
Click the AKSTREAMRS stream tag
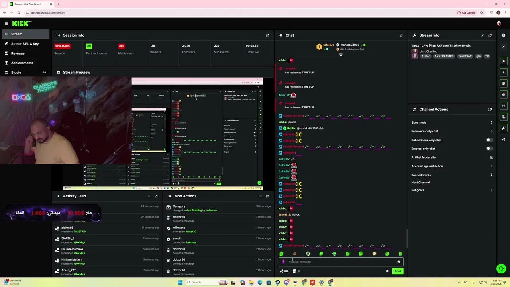tap(444, 56)
